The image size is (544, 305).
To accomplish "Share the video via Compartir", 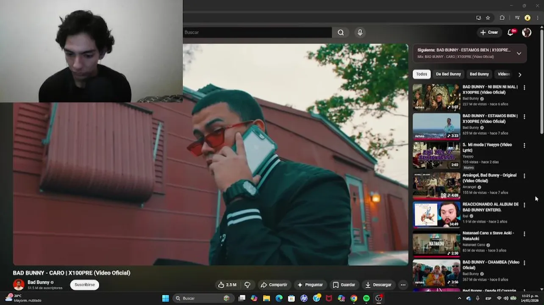I will (274, 285).
